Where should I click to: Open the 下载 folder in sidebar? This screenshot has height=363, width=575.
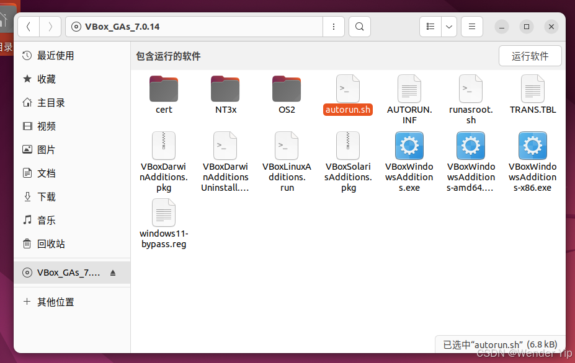click(x=72, y=197)
